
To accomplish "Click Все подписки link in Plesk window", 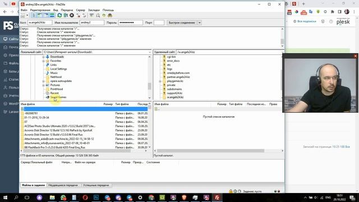I will click(307, 21).
